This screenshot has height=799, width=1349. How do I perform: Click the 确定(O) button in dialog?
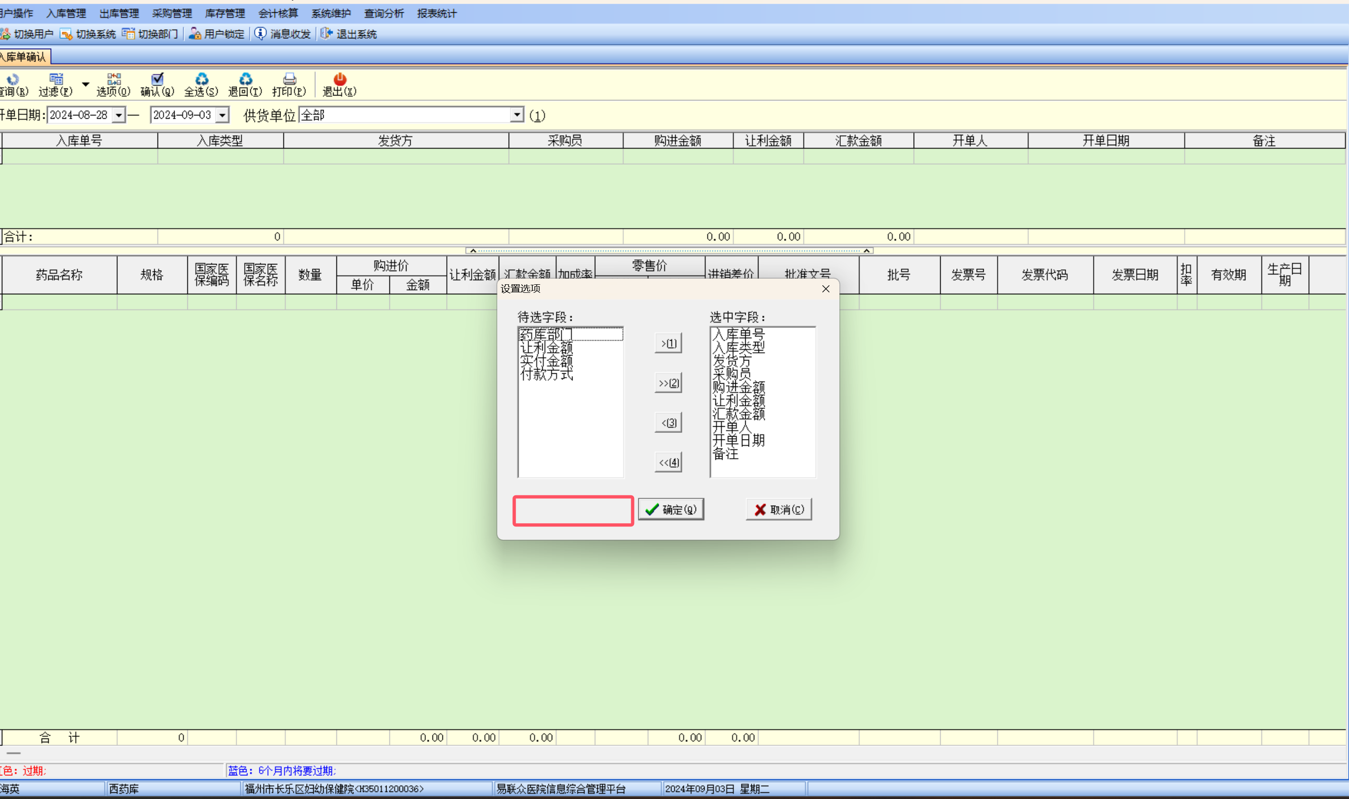[671, 509]
